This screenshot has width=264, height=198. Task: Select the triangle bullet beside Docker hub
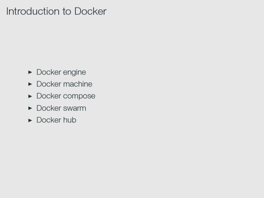click(30, 120)
